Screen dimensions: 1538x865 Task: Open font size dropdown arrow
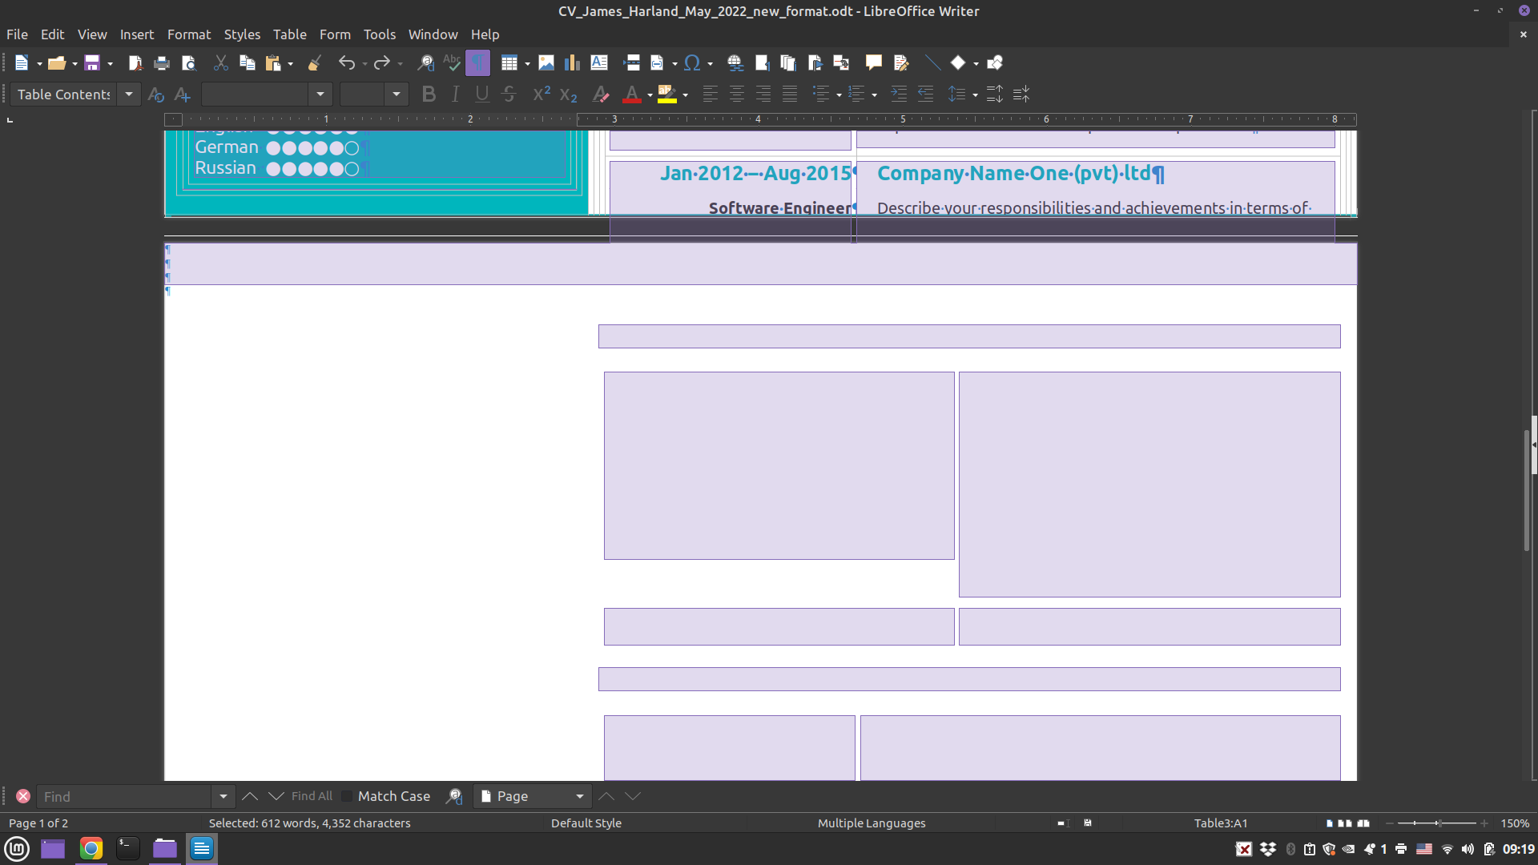[397, 95]
